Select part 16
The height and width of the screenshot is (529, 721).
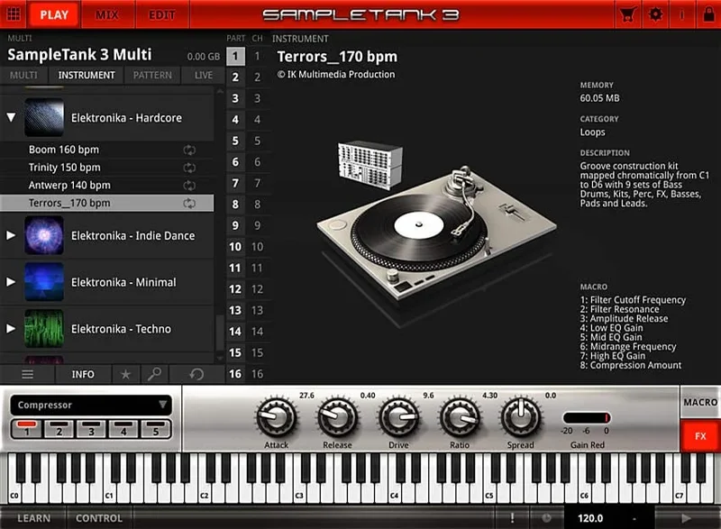click(235, 374)
